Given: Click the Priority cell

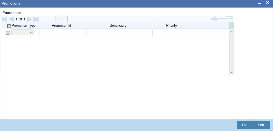Looking at the screenshot, I should [173, 33].
